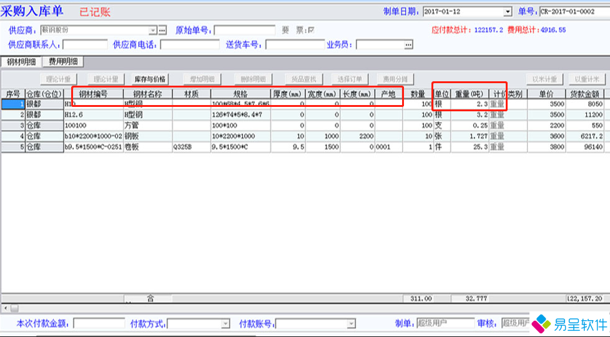The height and width of the screenshot is (337, 610).
Task: Click the Q325B material cell
Action: tap(192, 147)
